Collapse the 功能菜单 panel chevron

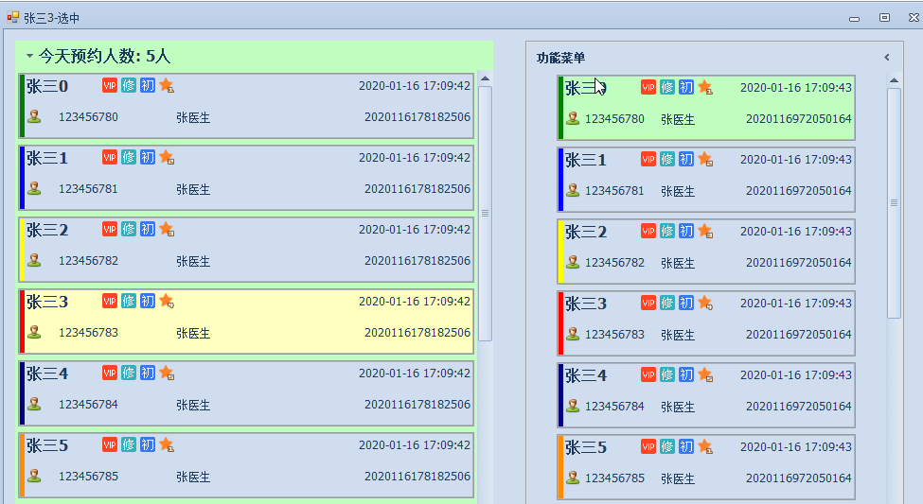[886, 57]
